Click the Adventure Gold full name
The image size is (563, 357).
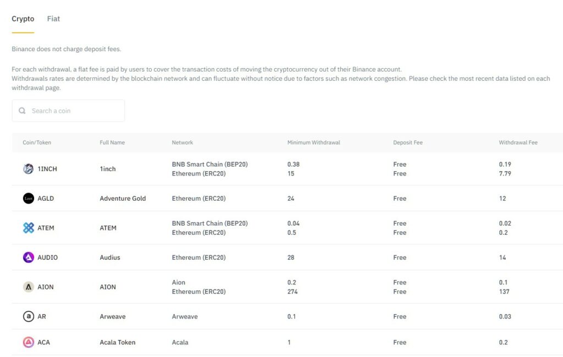coord(123,198)
